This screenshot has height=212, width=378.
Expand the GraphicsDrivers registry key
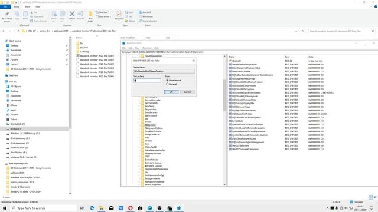click(x=139, y=131)
